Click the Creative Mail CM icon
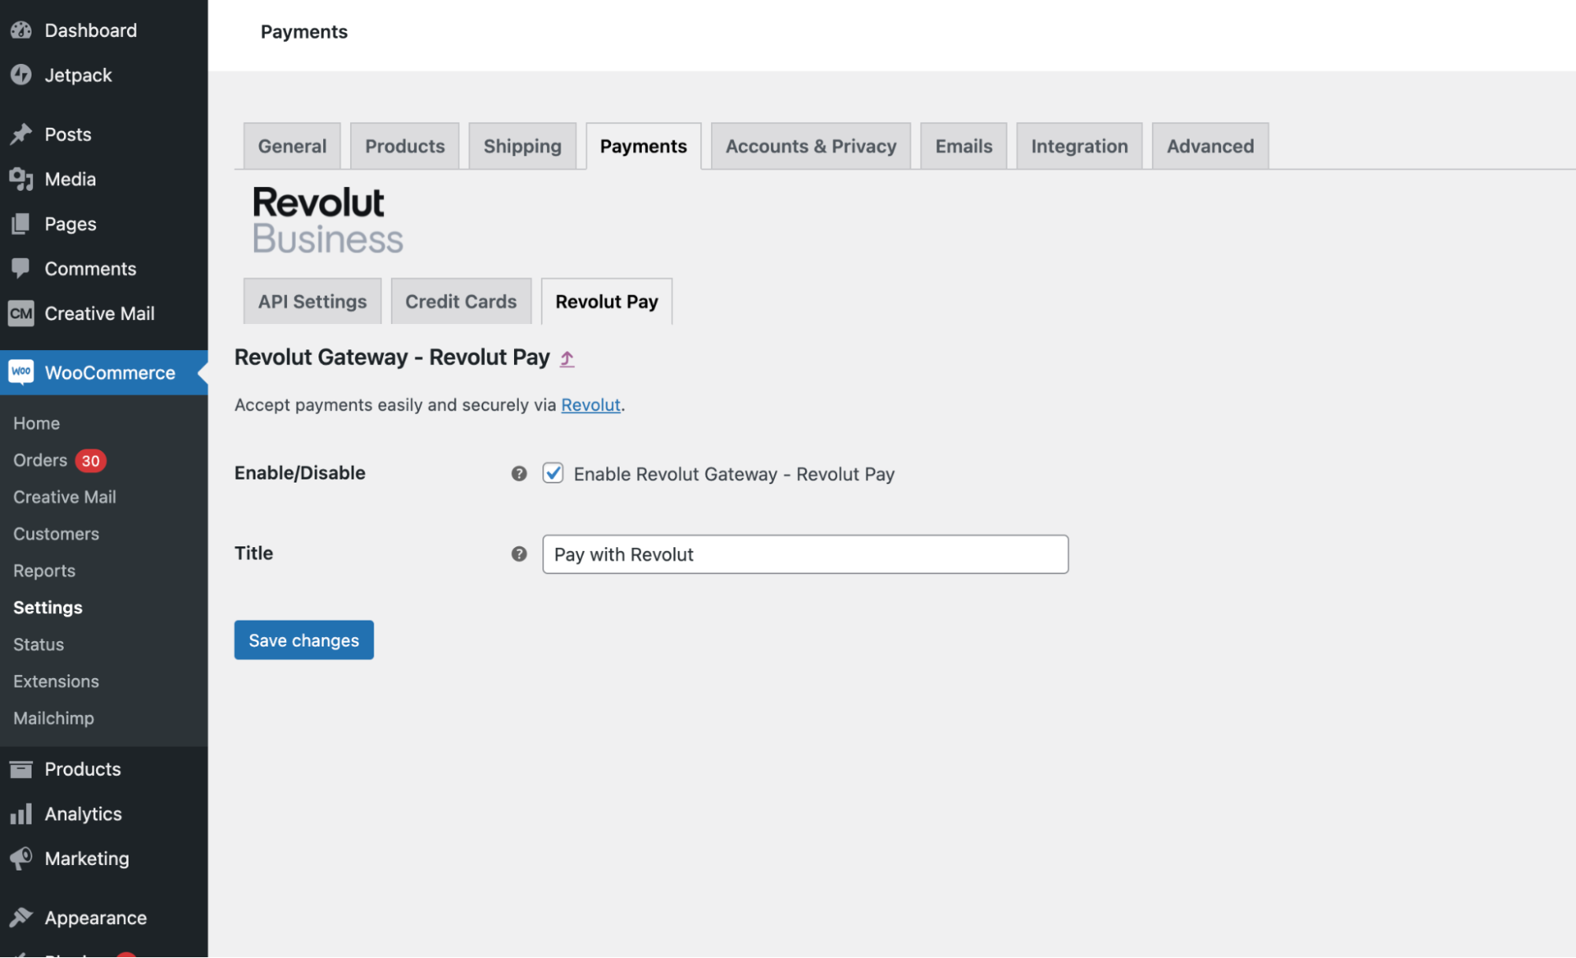The image size is (1576, 958). coord(21,313)
